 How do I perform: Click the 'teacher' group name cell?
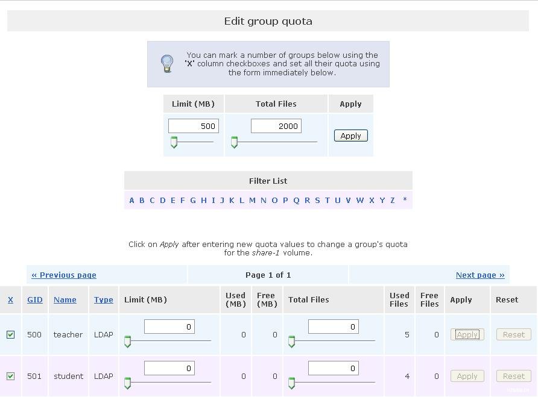point(68,334)
